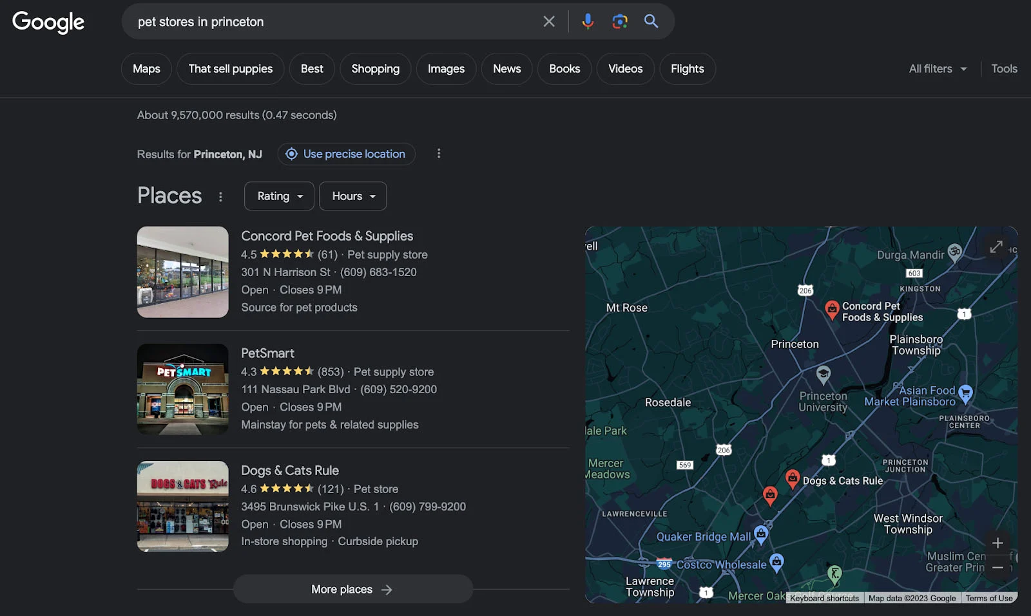Switch to the Books tab
1031x616 pixels.
coord(564,68)
